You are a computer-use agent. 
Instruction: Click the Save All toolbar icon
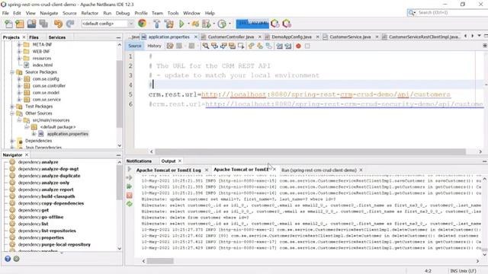click(43, 24)
